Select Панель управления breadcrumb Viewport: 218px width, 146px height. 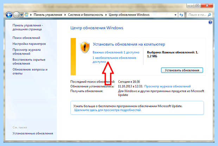pyautogui.click(x=48, y=15)
